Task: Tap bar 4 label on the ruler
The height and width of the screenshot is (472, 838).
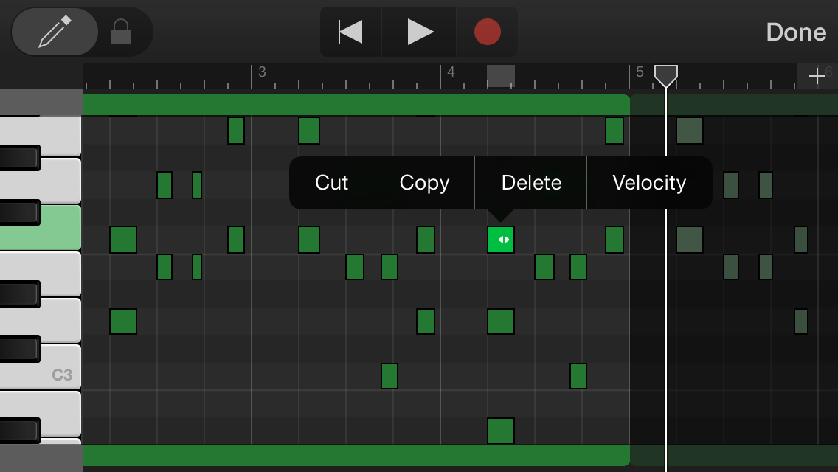Action: pos(451,72)
